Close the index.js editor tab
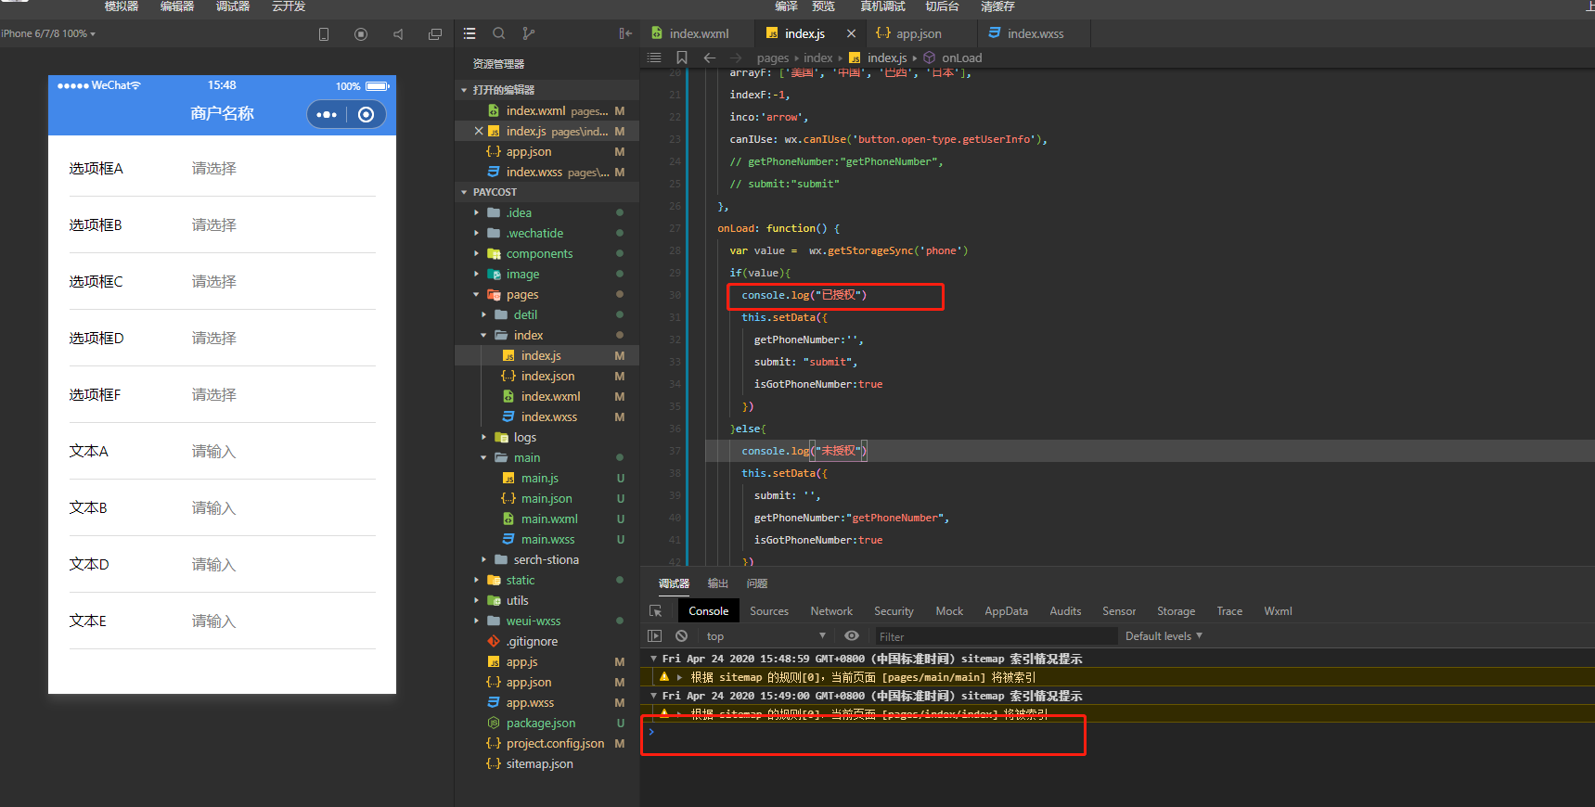1595x807 pixels. (x=851, y=33)
